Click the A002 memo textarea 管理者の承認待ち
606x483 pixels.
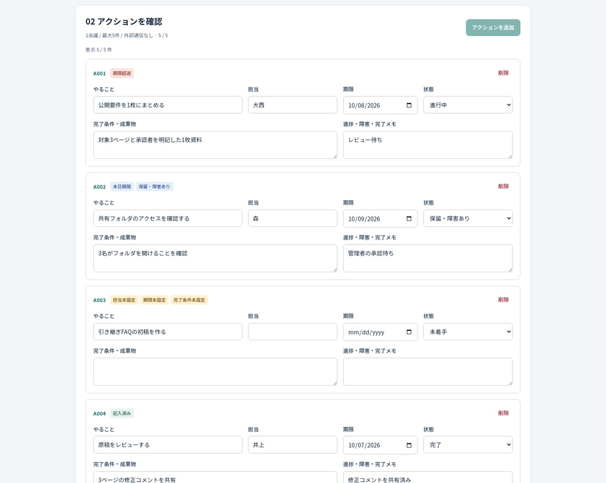click(x=428, y=258)
